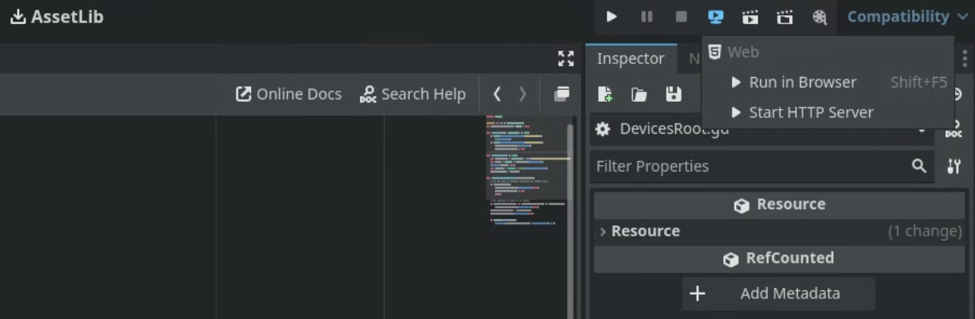
Task: Run the current scene clapperboard icon
Action: pos(750,16)
